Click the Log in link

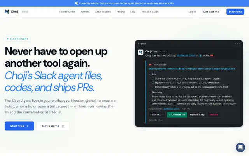click(x=192, y=12)
